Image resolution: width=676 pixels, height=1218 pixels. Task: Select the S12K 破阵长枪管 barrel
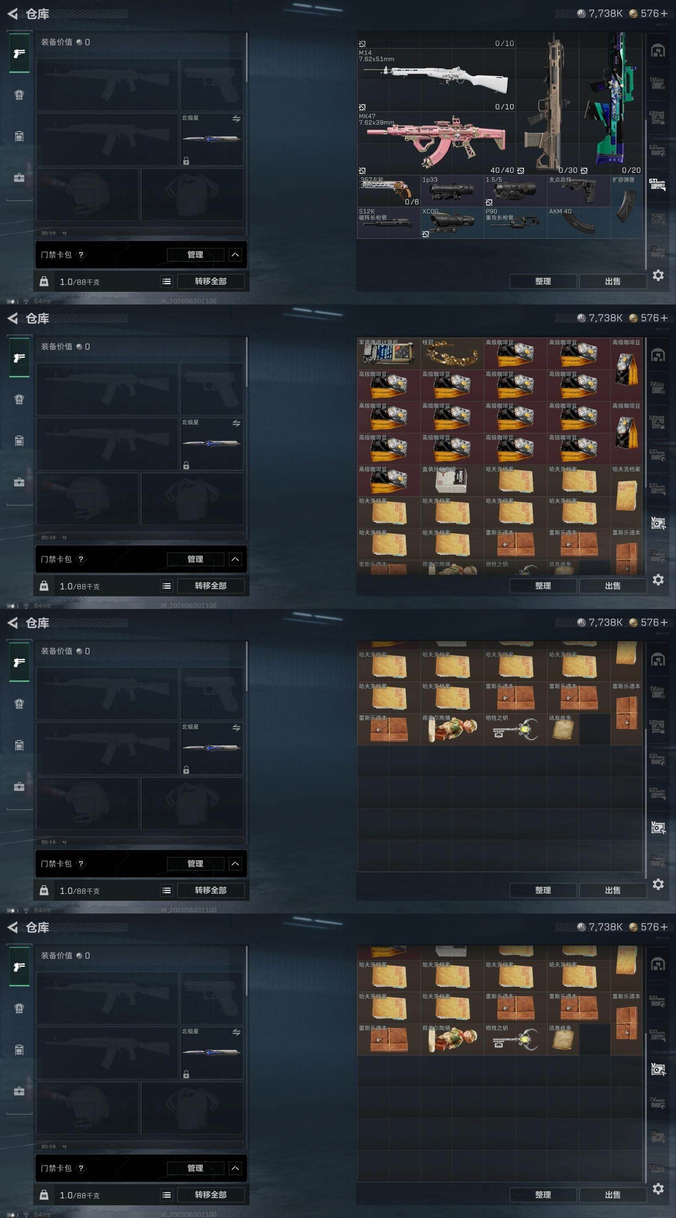point(389,222)
